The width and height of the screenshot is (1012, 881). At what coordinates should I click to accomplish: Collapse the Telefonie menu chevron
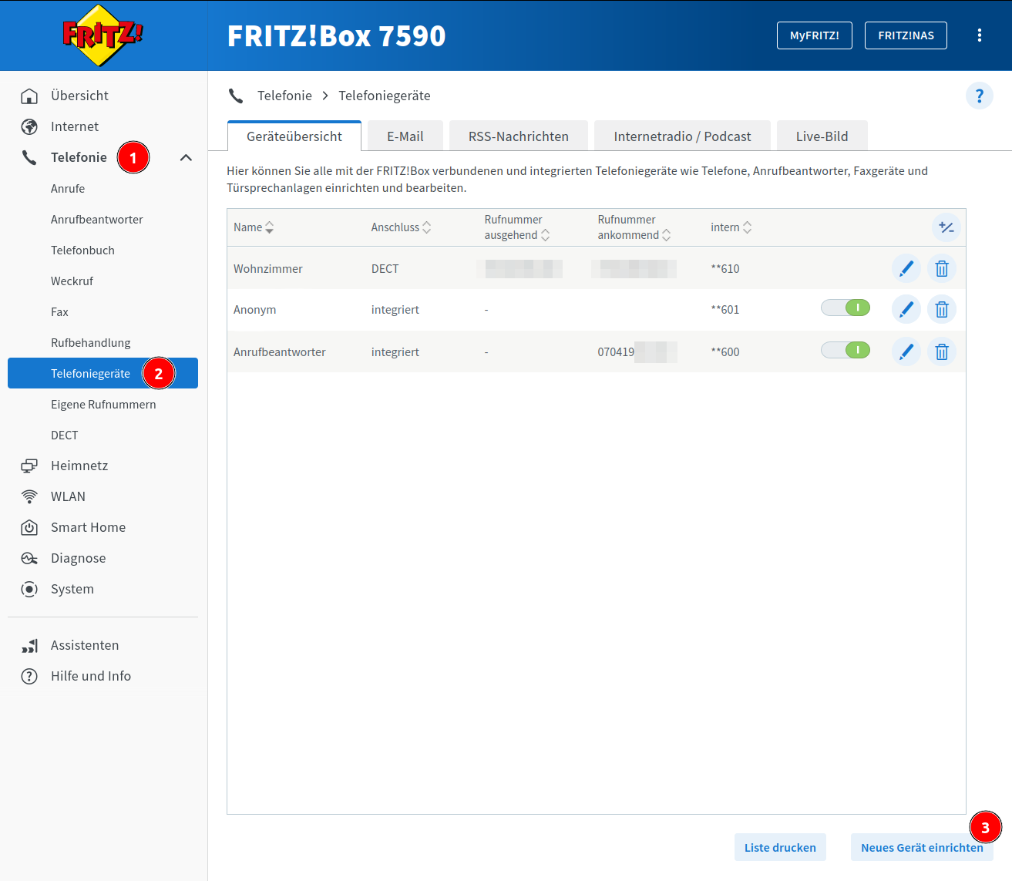186,158
